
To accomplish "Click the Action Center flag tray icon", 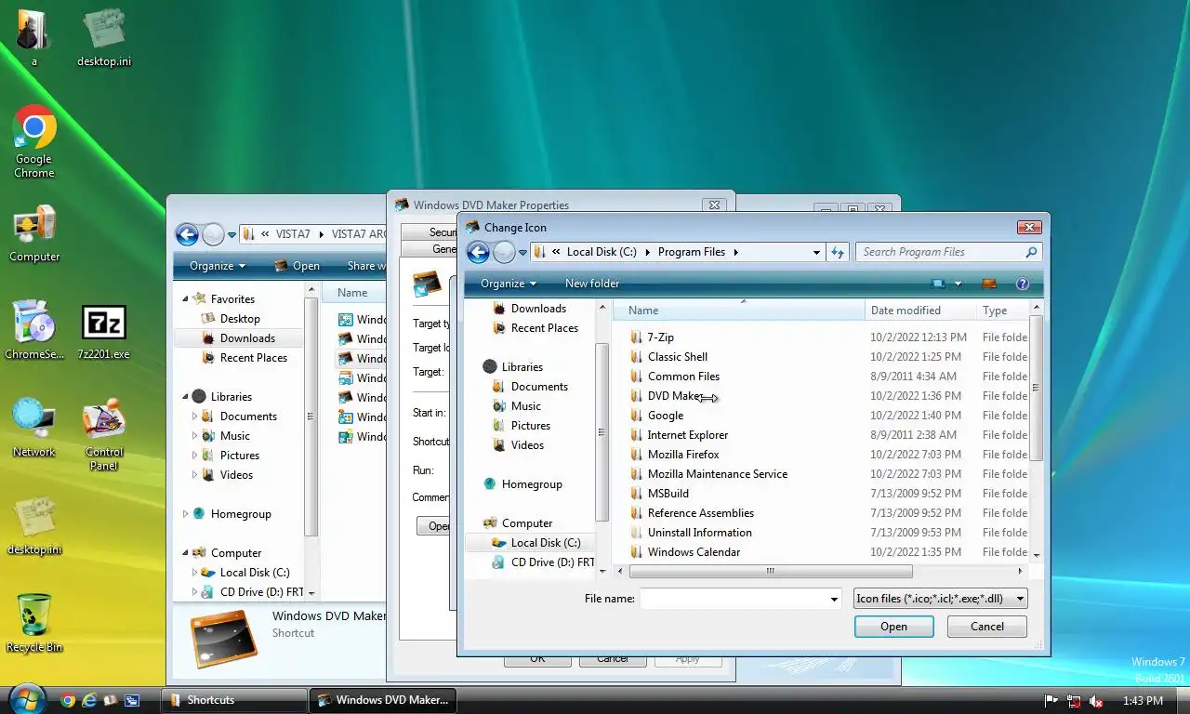I will pos(1051,701).
